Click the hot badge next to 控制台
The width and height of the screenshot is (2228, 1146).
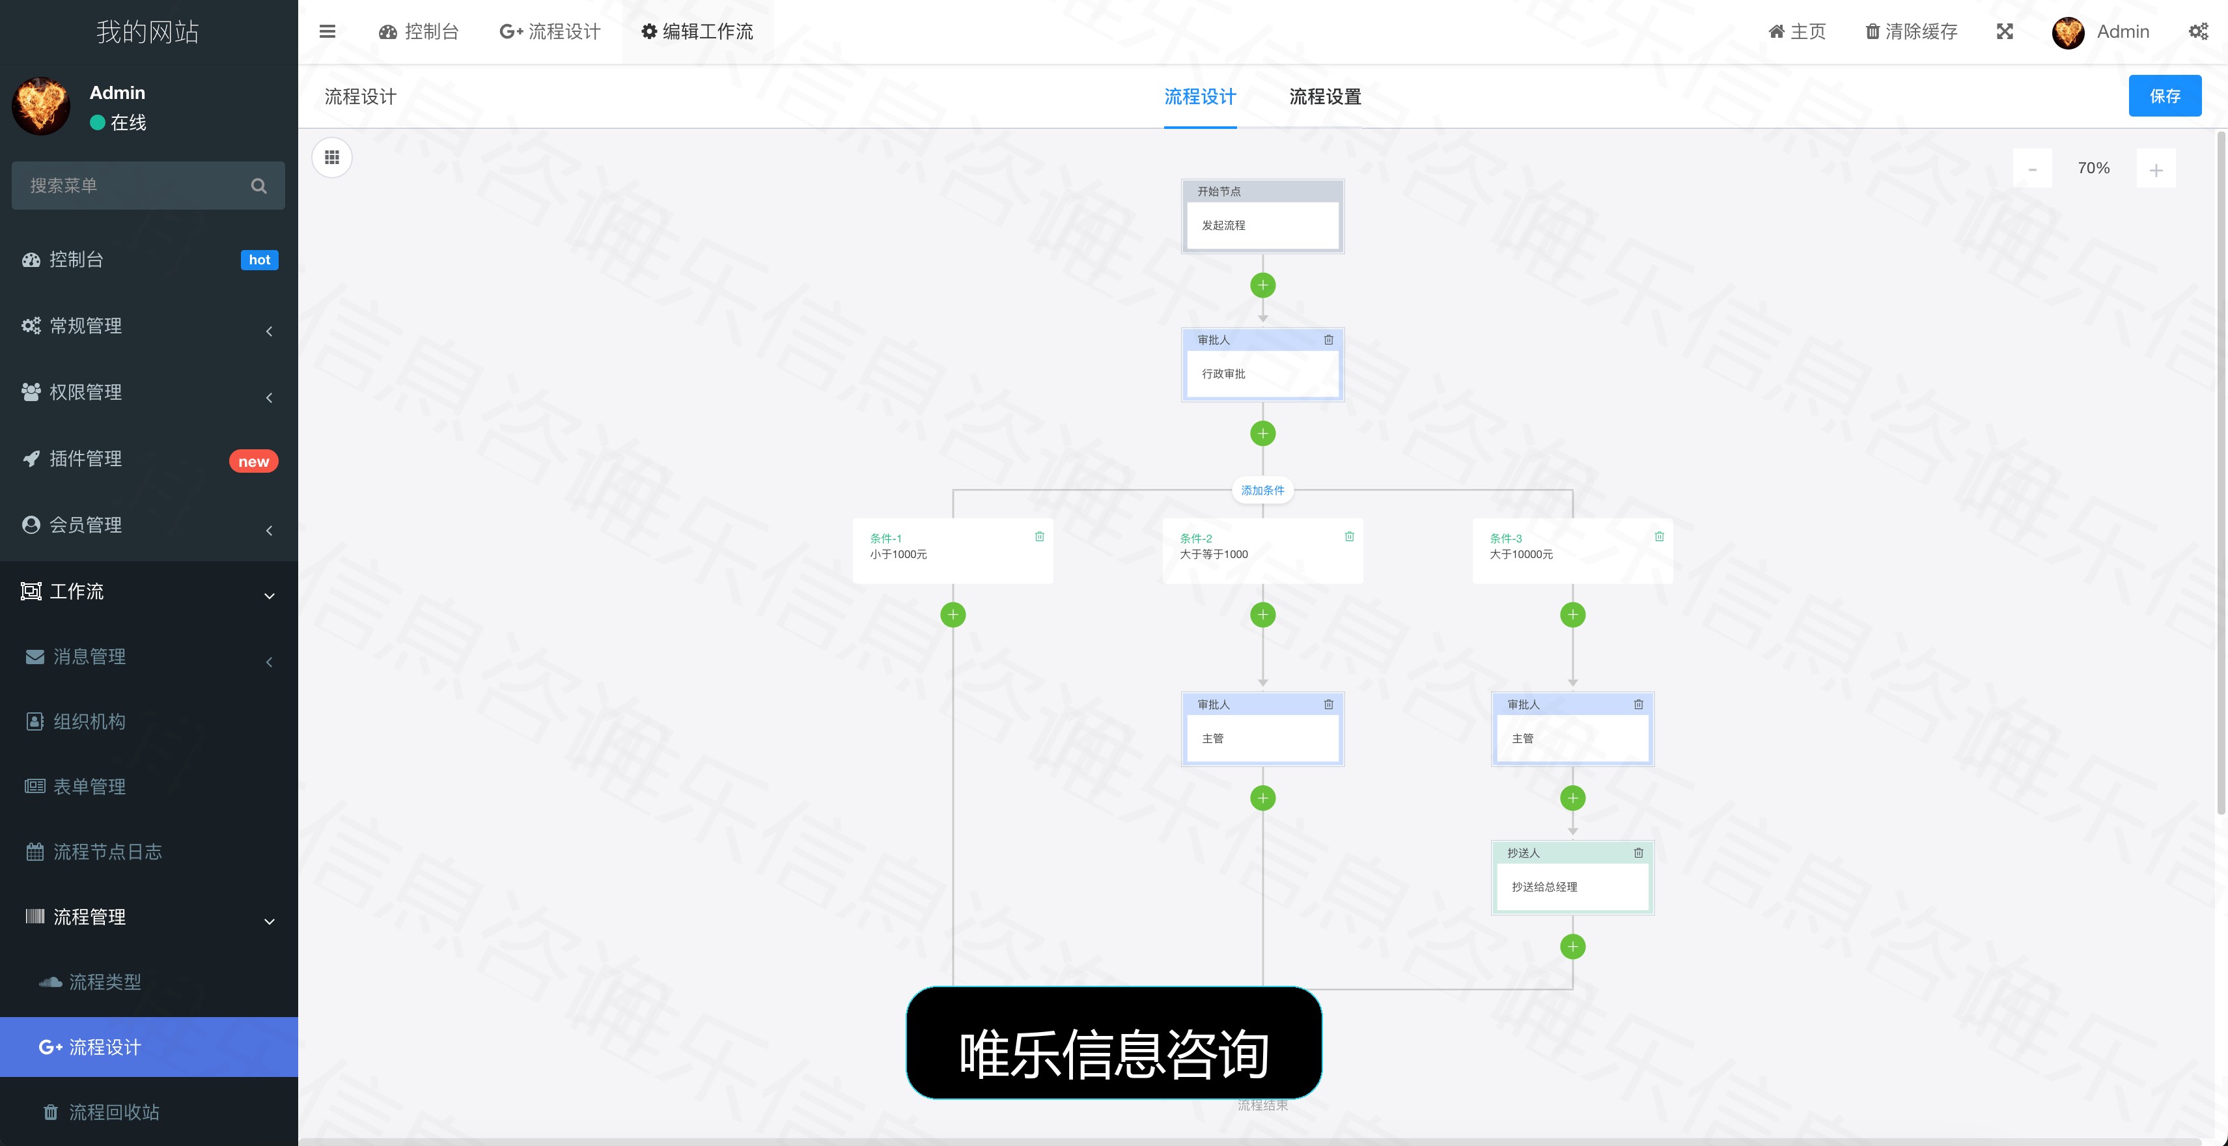[x=260, y=259]
